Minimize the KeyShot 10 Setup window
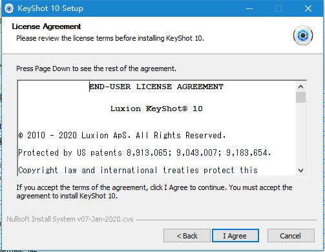The height and width of the screenshot is (252, 325). (249, 8)
